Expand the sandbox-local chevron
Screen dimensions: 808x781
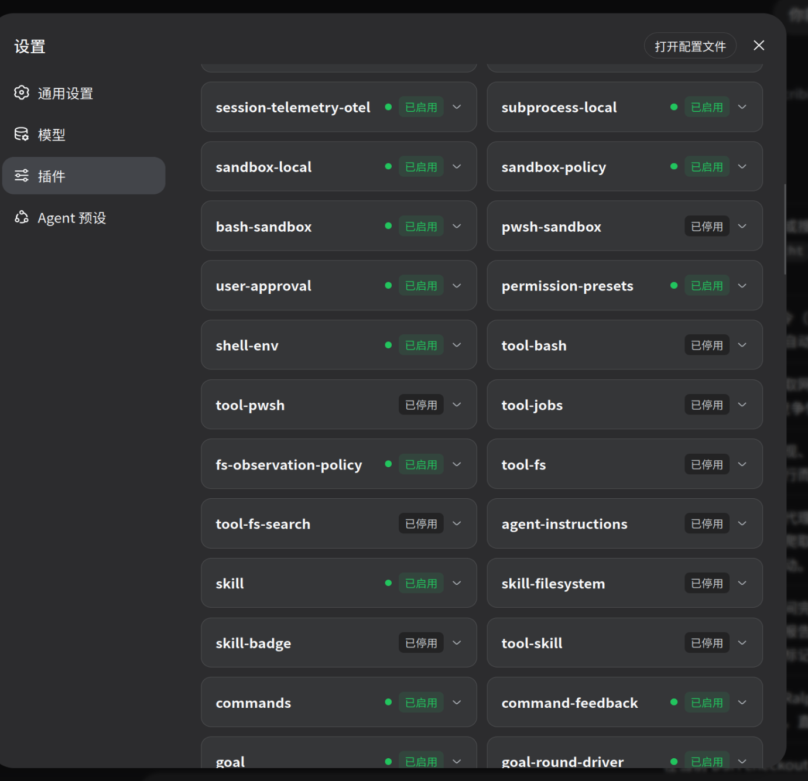[457, 167]
